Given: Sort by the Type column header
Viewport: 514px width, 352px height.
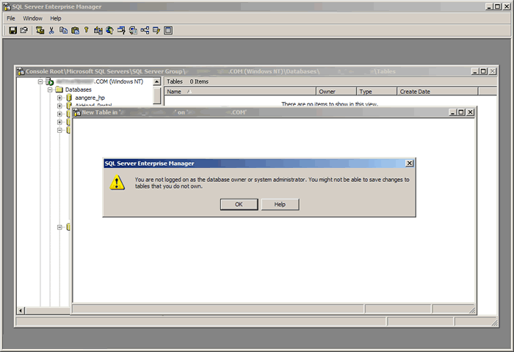Looking at the screenshot, I should (x=377, y=92).
